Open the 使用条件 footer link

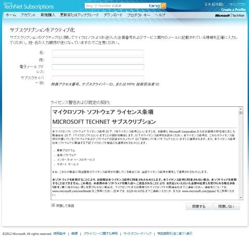[x=60, y=233]
